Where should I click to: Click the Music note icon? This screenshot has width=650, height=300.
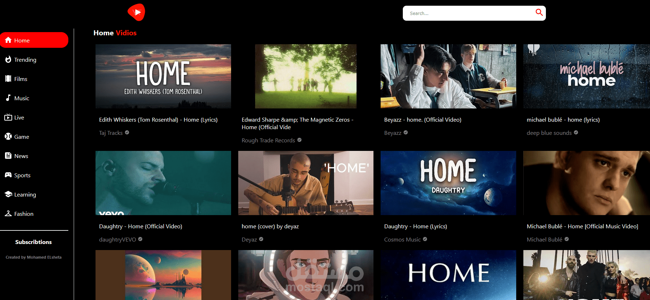(x=8, y=98)
